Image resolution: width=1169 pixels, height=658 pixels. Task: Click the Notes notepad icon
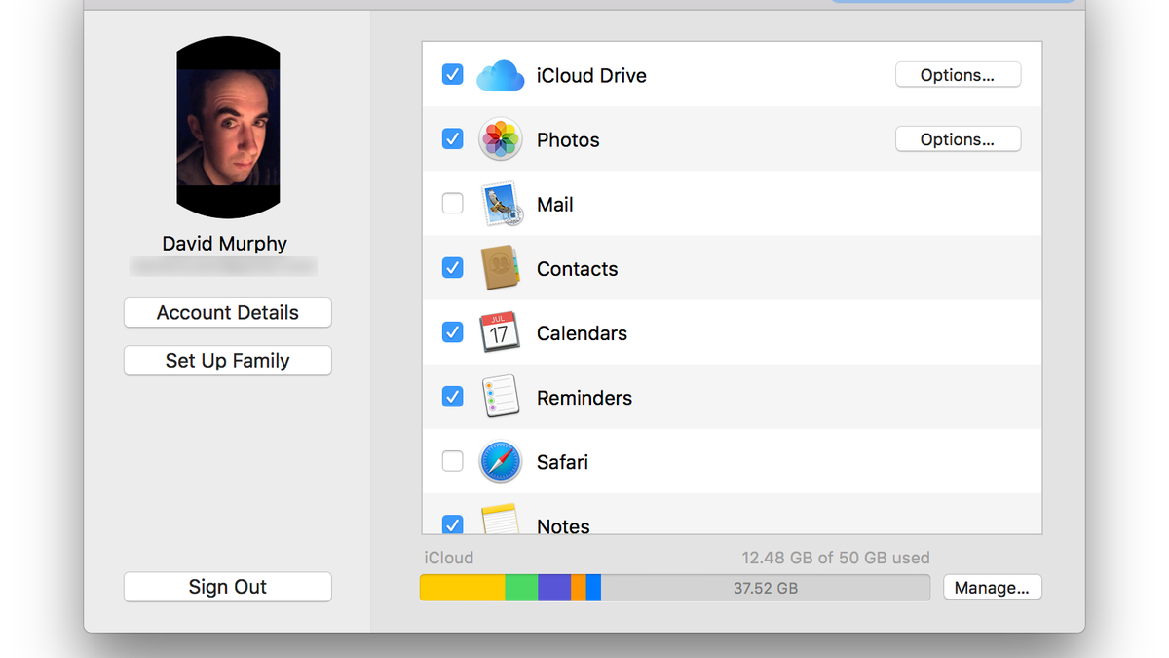pos(501,520)
